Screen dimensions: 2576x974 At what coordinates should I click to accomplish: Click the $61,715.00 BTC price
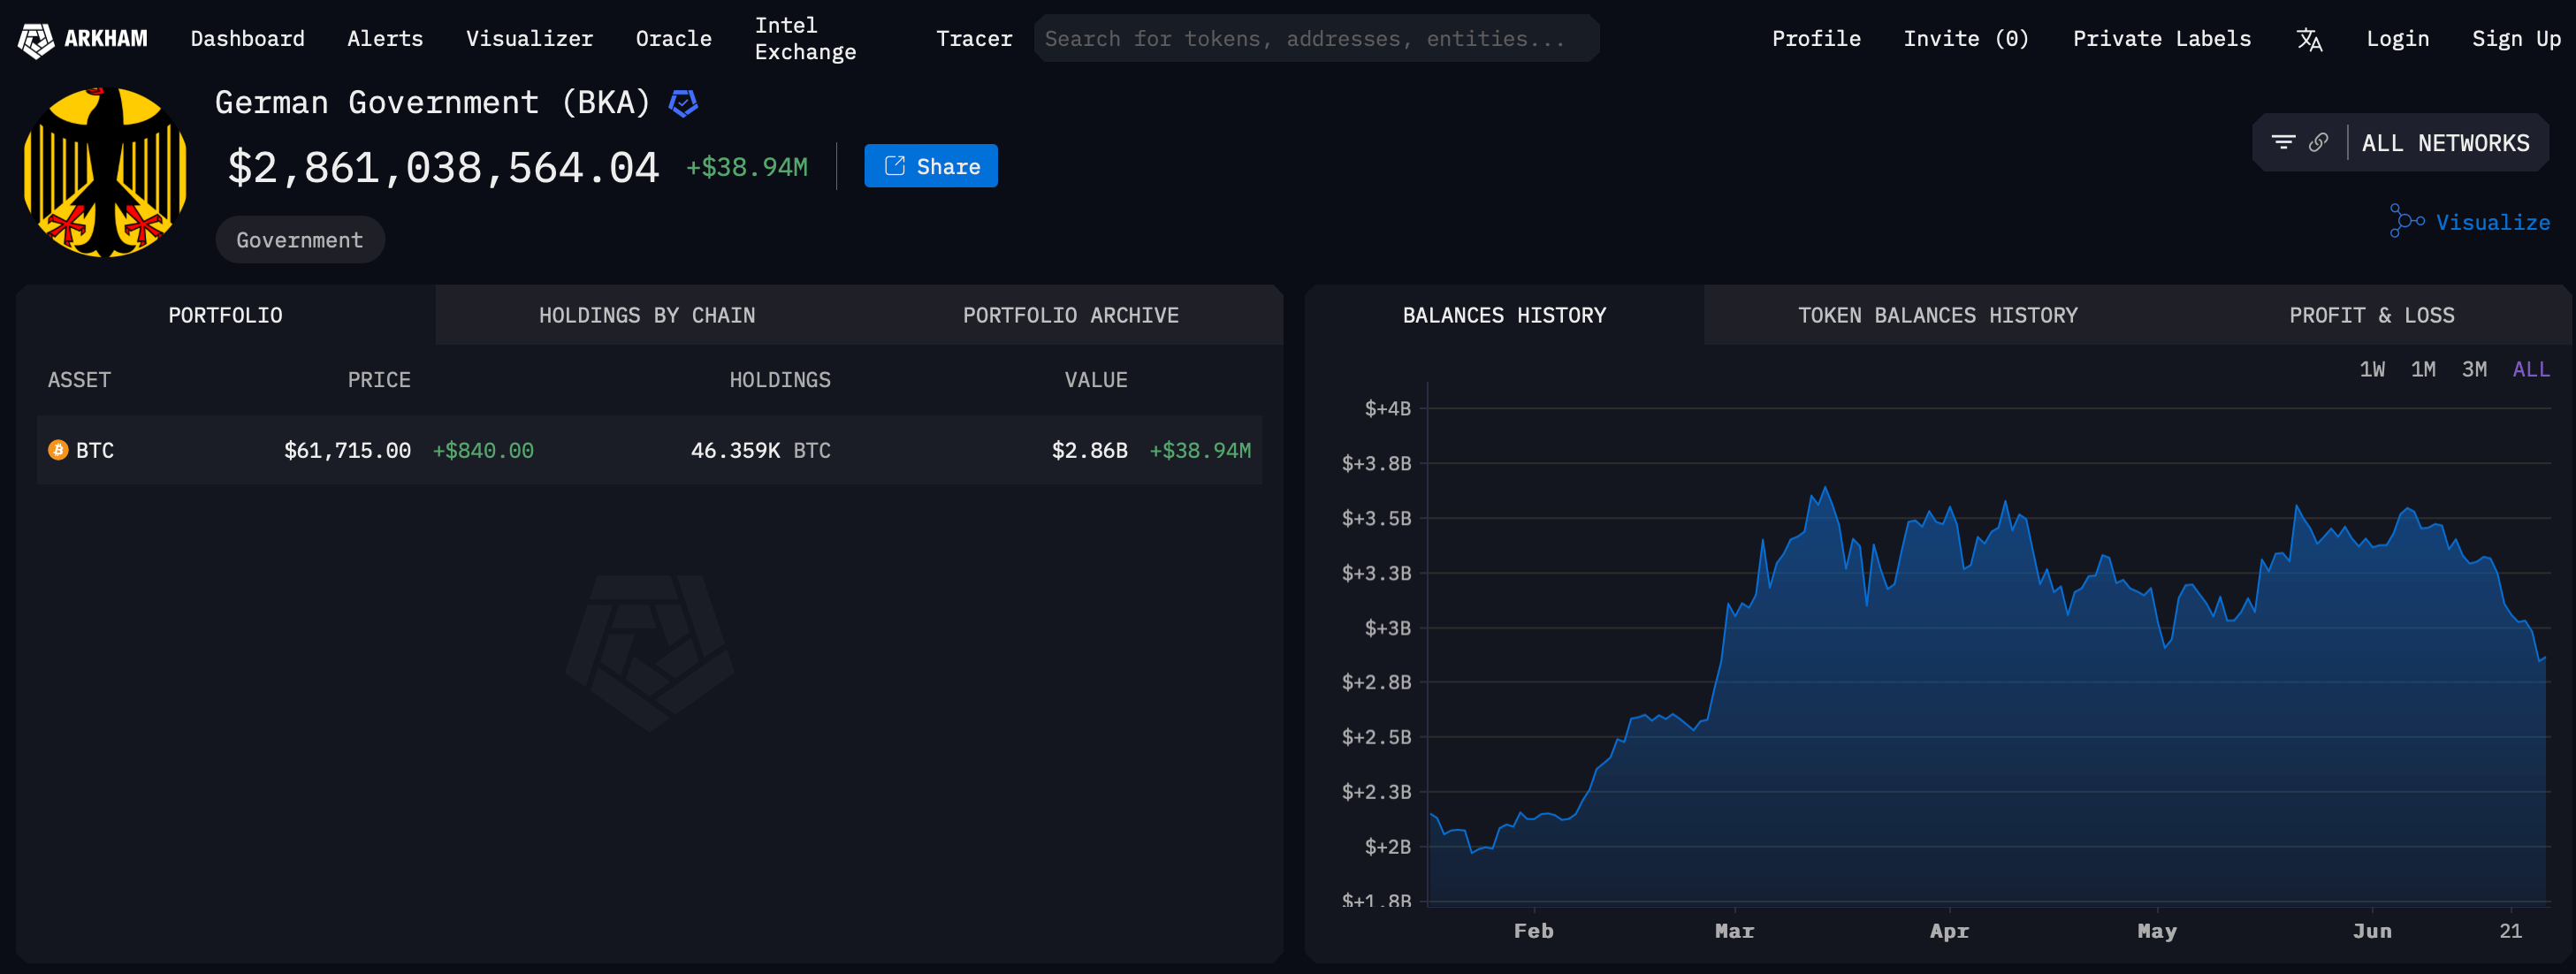pos(347,450)
